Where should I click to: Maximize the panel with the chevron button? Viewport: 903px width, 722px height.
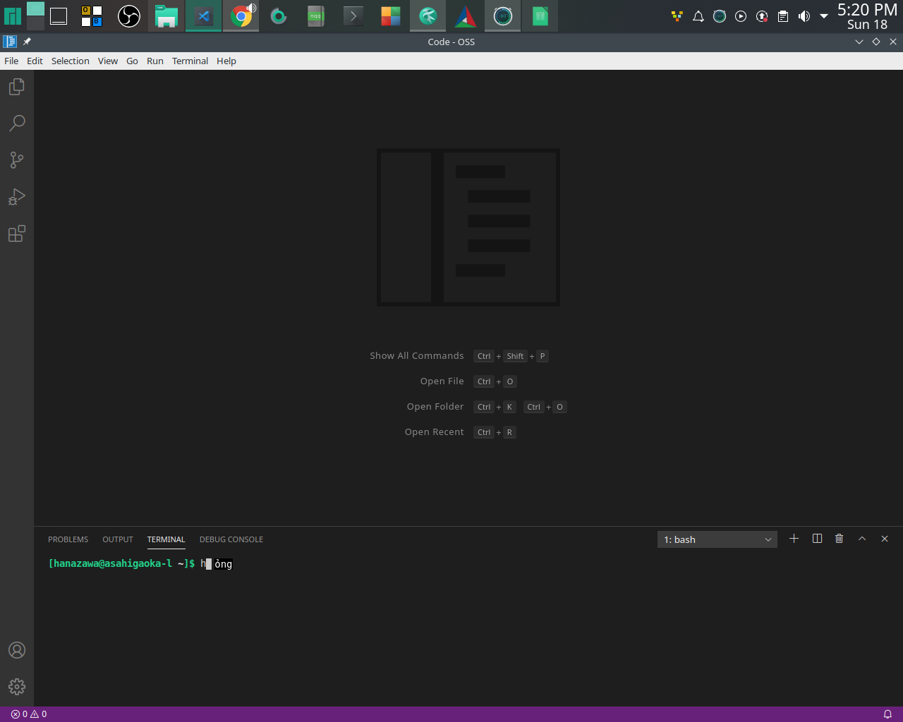tap(861, 538)
